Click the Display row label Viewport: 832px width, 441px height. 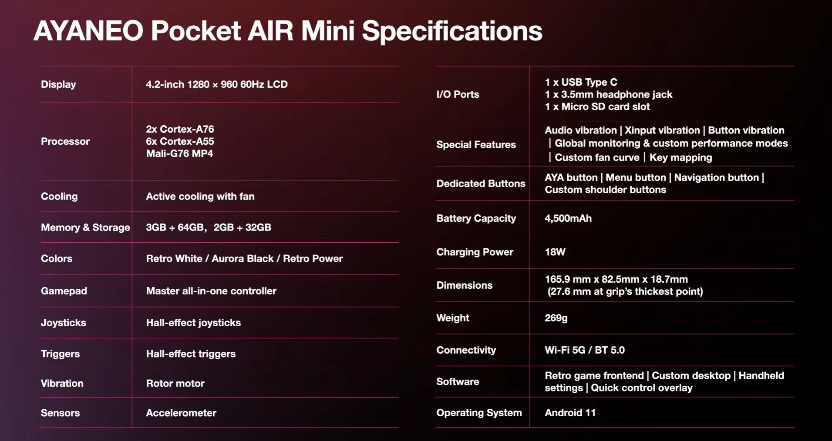[x=58, y=84]
